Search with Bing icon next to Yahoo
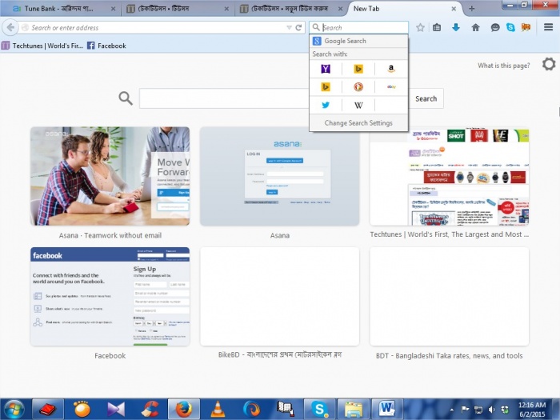560x420 pixels. (358, 69)
